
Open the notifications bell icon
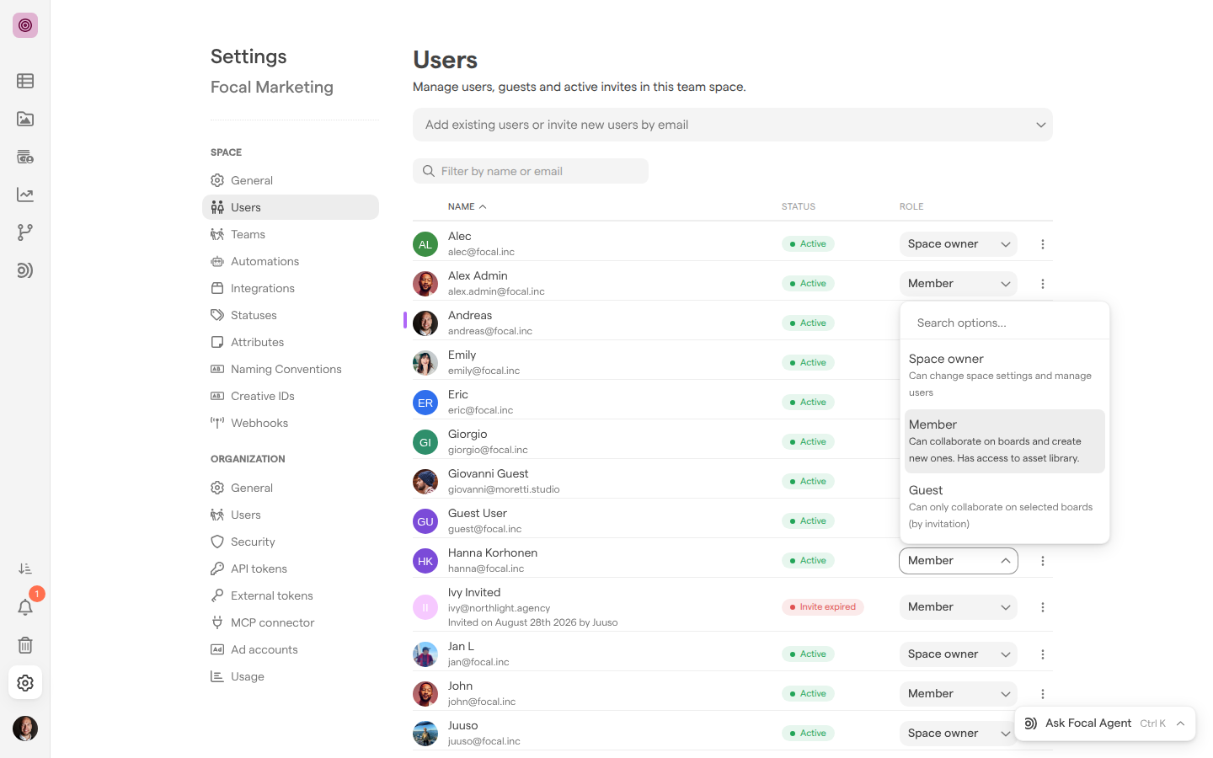click(25, 607)
